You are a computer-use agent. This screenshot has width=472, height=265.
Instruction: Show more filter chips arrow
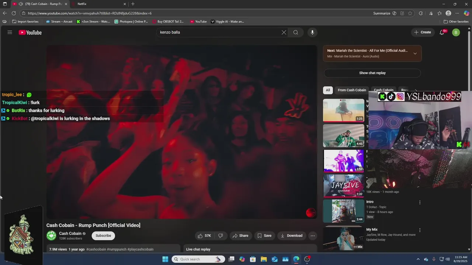pos(416,90)
